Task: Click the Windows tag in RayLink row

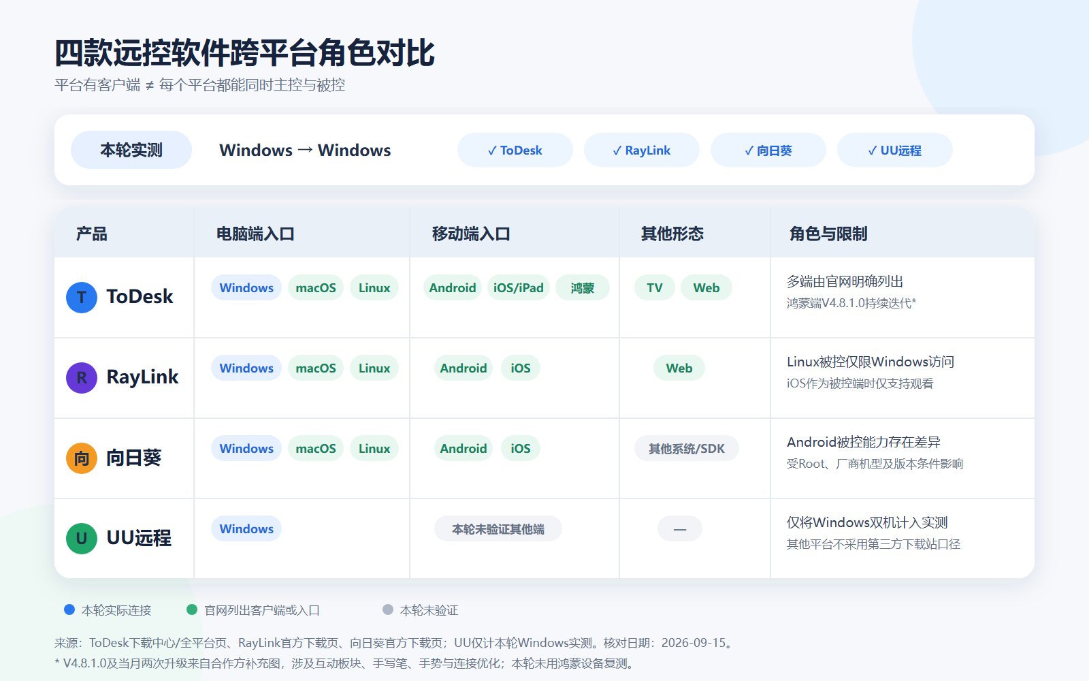Action: (x=246, y=368)
